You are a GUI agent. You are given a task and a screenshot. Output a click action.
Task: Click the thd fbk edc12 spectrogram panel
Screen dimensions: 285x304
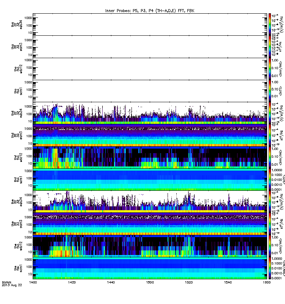pos(150,157)
